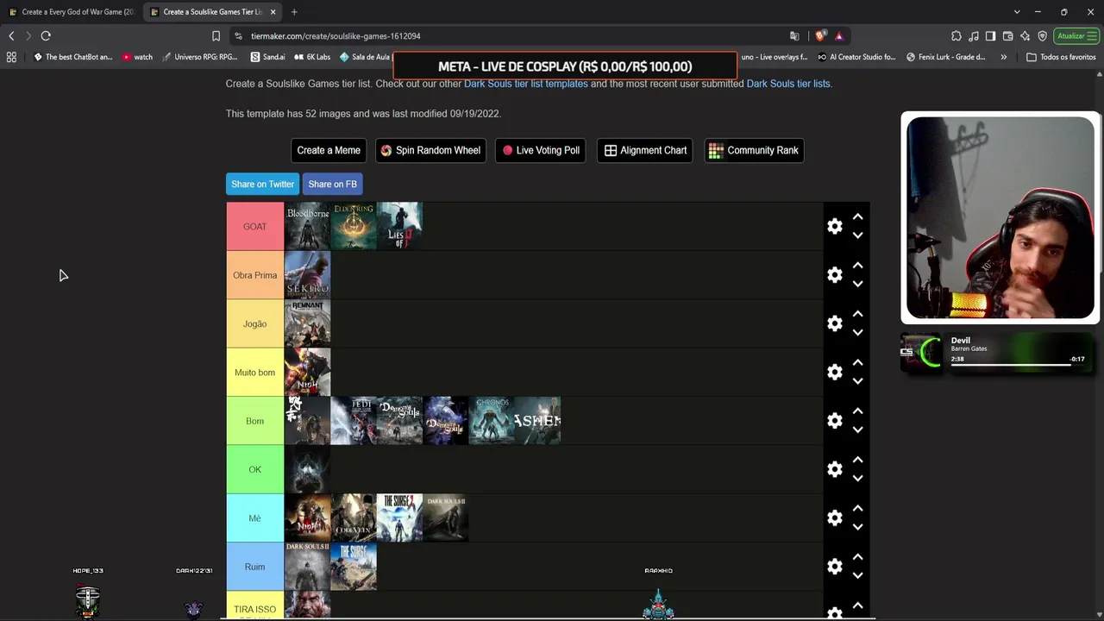Open the Sand.ai bookmark

pos(267,57)
